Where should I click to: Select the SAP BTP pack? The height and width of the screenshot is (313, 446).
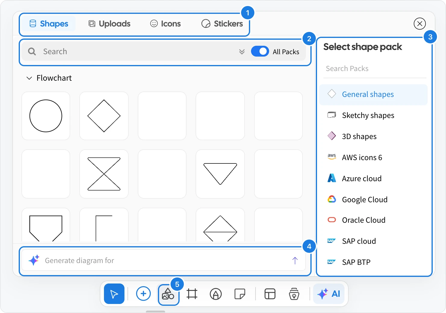(x=373, y=262)
